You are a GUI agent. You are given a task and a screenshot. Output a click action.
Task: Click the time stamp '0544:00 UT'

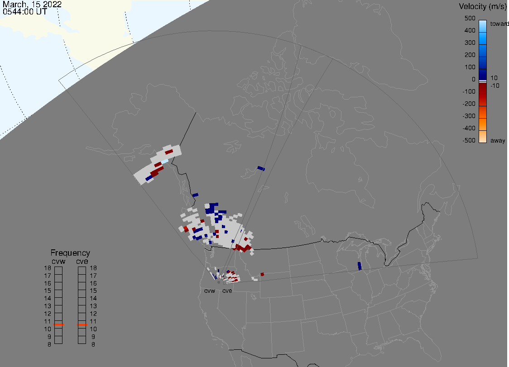(x=24, y=12)
